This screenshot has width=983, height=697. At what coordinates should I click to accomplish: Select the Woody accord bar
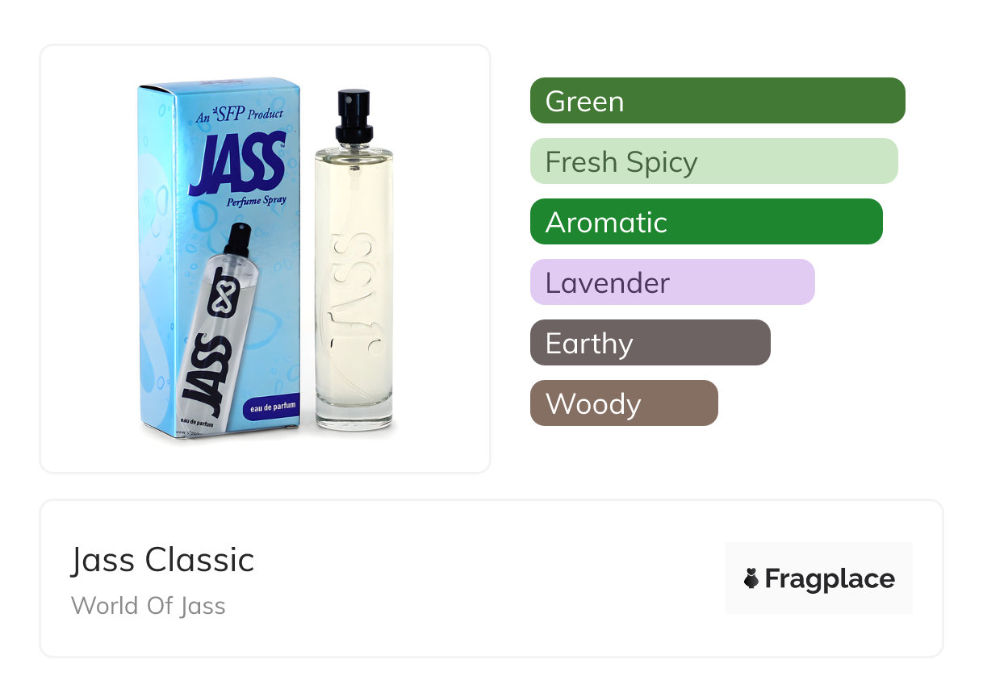(x=623, y=403)
